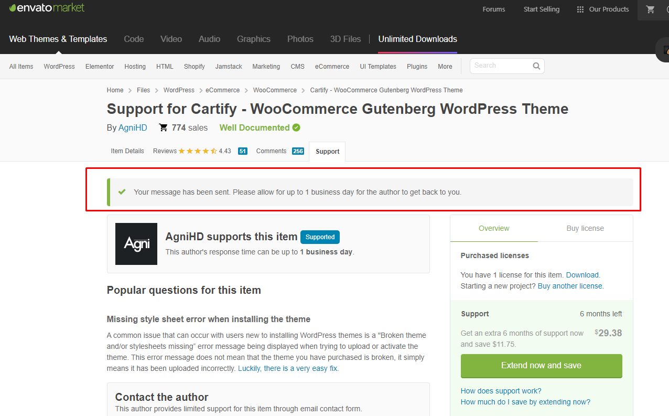Select the Video category
The height and width of the screenshot is (416, 669).
click(x=171, y=39)
